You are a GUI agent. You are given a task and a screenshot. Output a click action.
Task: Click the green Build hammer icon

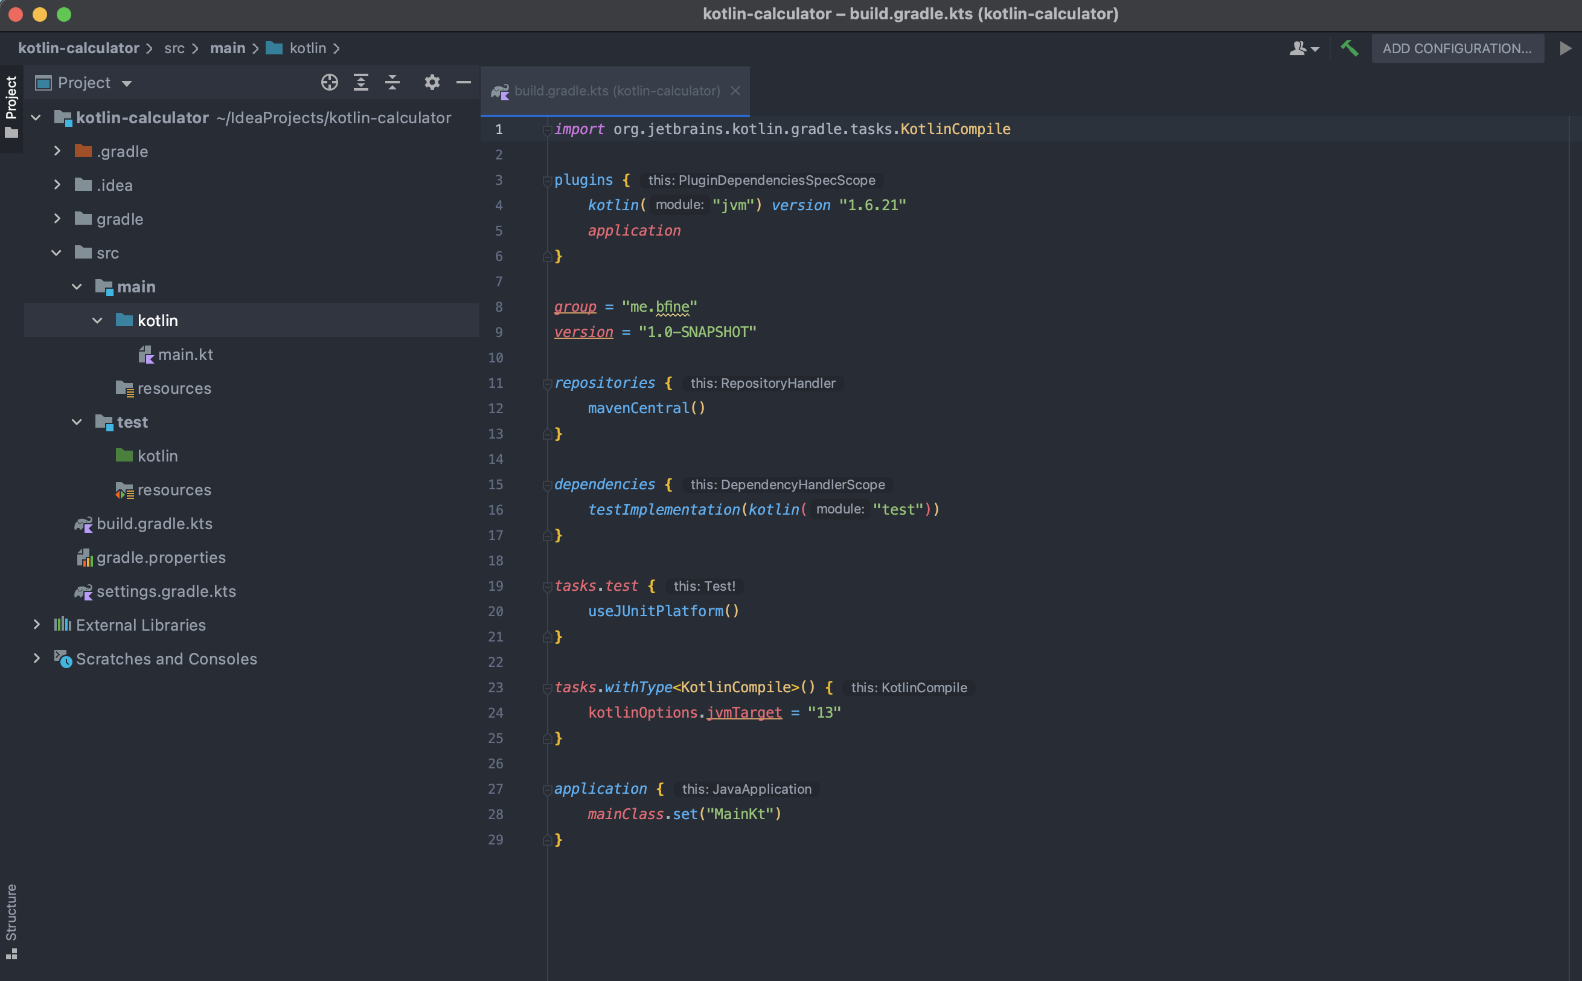pyautogui.click(x=1350, y=48)
